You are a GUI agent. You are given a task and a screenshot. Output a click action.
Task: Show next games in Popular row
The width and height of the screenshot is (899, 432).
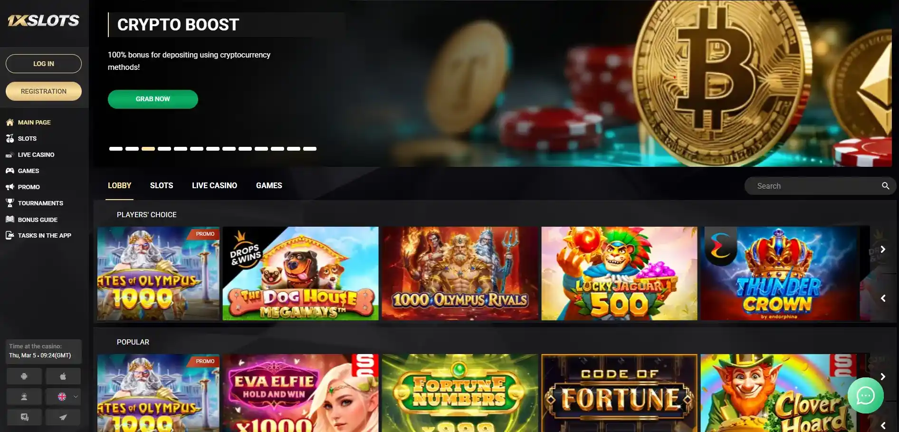pos(882,377)
